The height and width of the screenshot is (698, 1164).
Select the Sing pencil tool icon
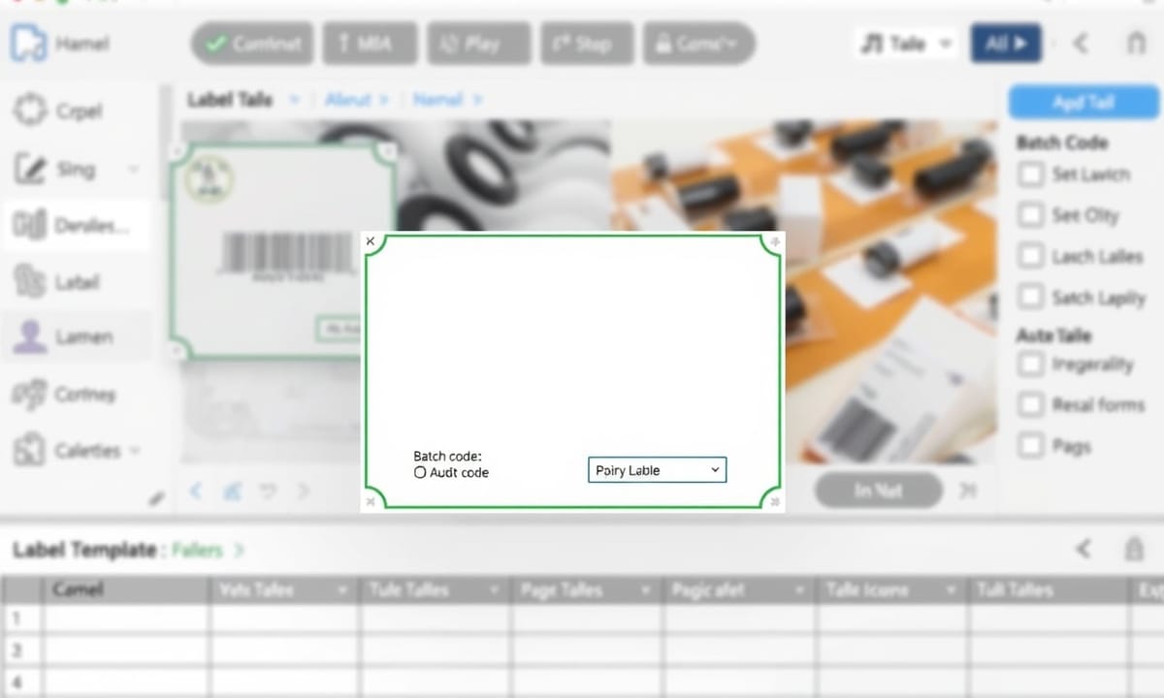[30, 170]
